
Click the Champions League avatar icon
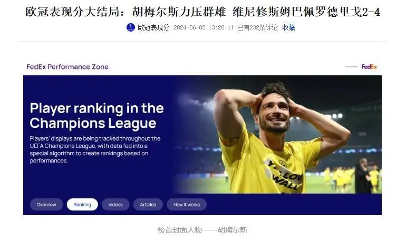coord(131,27)
